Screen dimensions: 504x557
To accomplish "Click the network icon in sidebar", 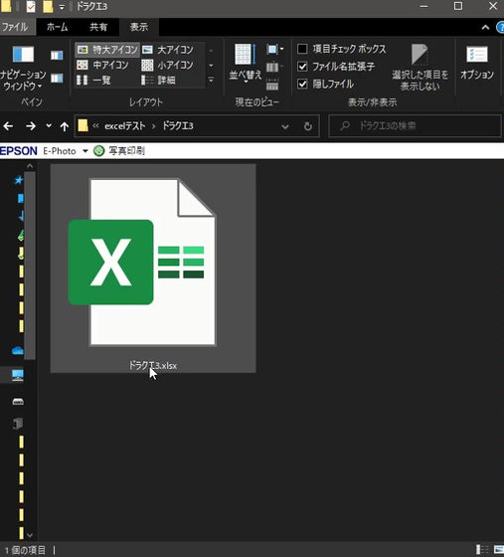I will point(17,423).
